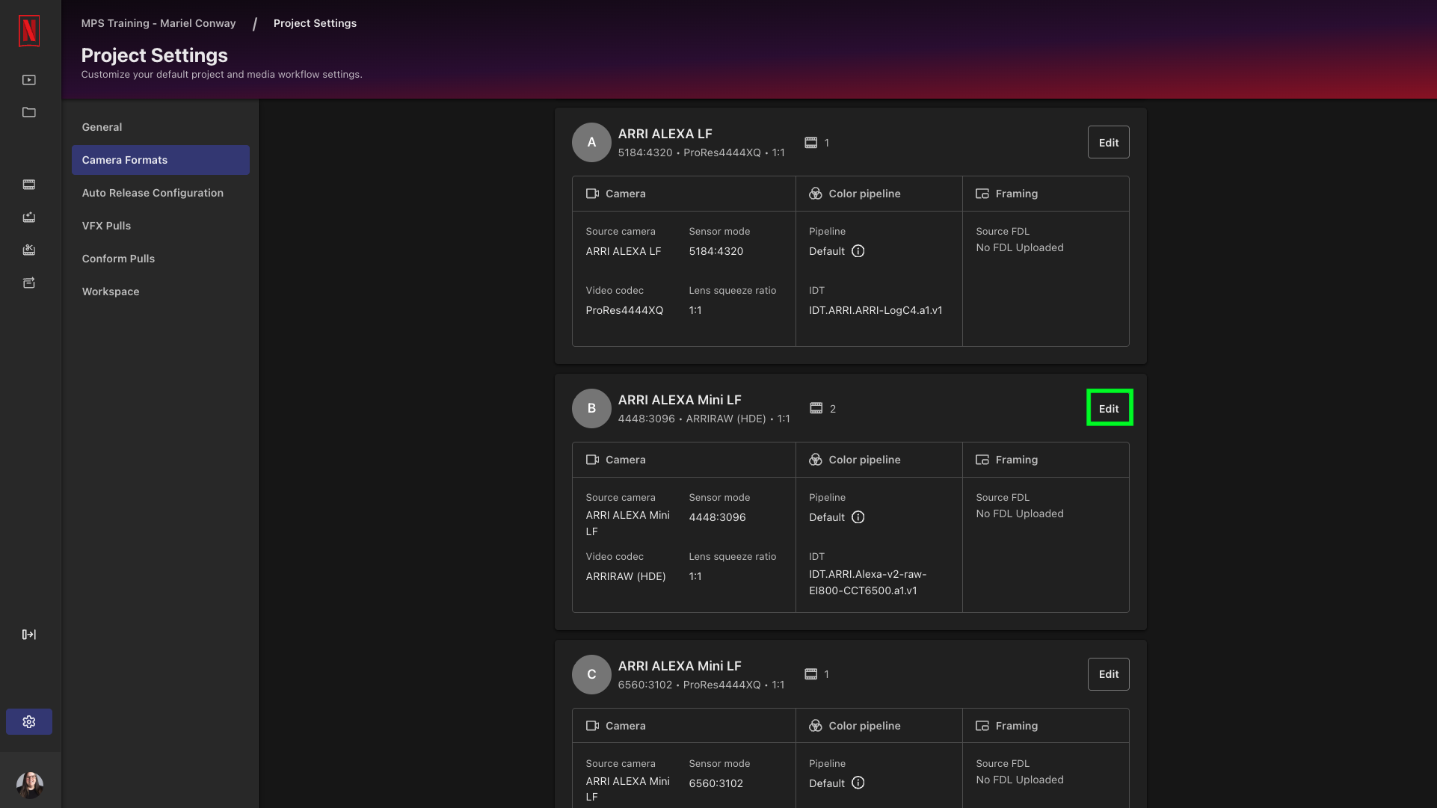Image resolution: width=1437 pixels, height=808 pixels.
Task: Open the MPS Training - Mariel Conway breadcrumb
Action: [x=159, y=23]
